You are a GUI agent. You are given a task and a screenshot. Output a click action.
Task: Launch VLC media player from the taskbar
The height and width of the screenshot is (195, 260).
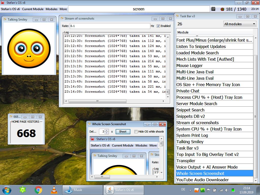point(54,190)
